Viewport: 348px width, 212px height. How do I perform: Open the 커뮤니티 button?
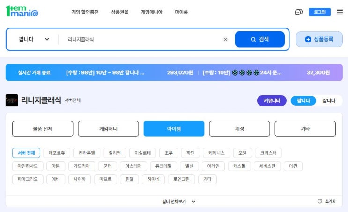click(272, 101)
